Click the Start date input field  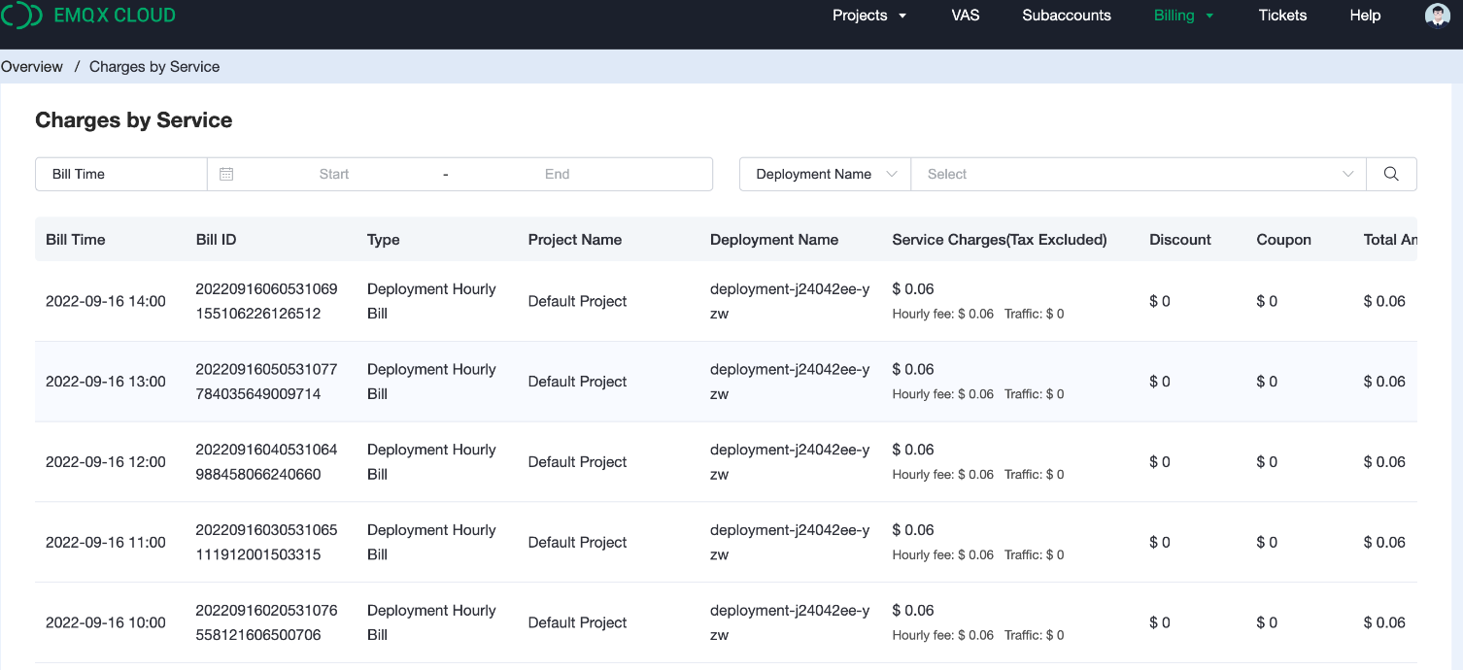click(334, 174)
